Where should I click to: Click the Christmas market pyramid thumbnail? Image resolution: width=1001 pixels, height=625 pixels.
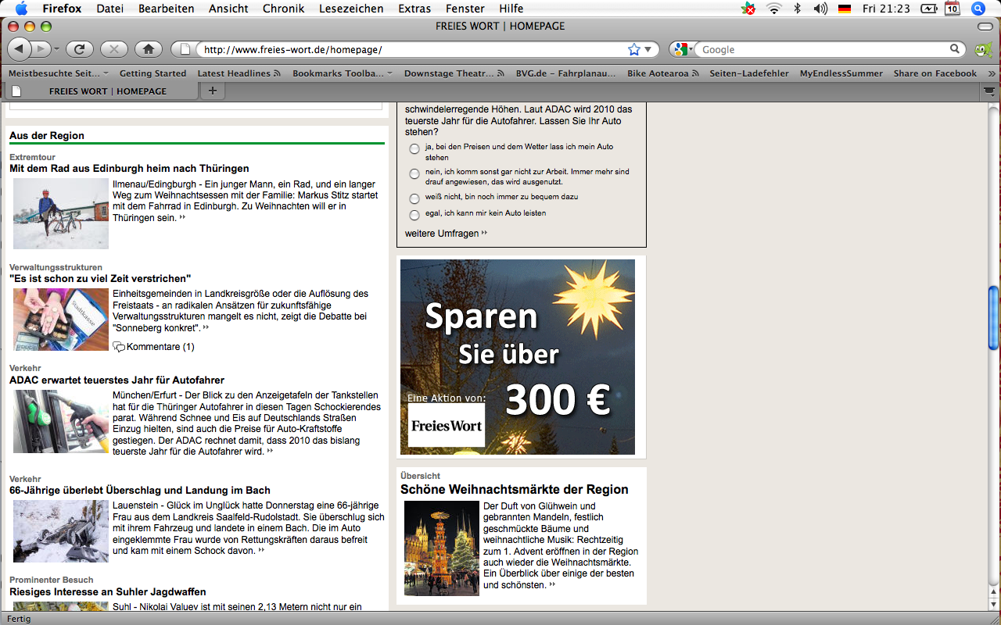[x=442, y=548]
